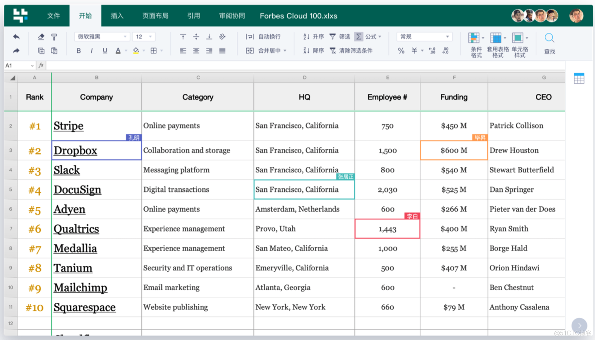Align text left
The image size is (595, 340).
183,50
